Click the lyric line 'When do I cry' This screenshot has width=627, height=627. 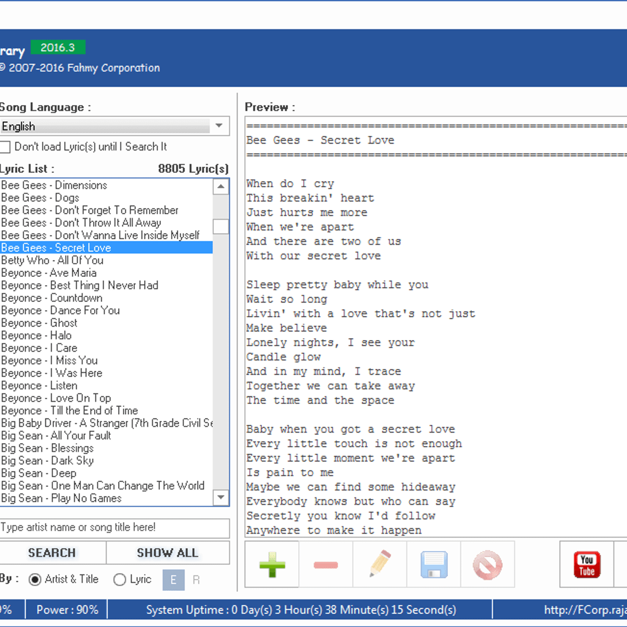coord(290,184)
